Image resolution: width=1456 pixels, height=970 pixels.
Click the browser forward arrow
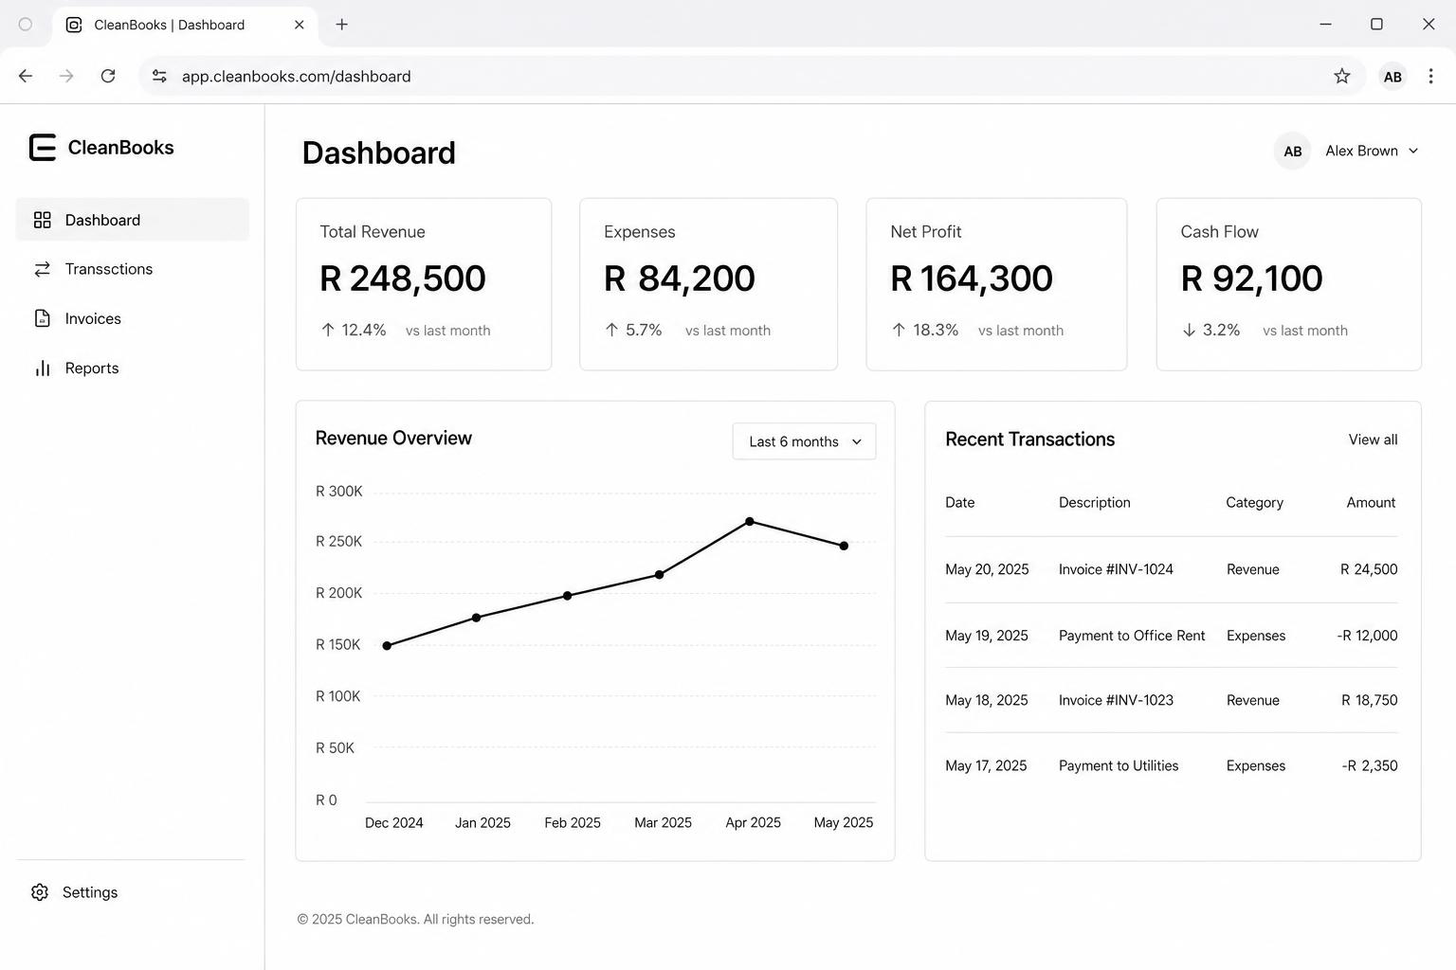pyautogui.click(x=66, y=76)
